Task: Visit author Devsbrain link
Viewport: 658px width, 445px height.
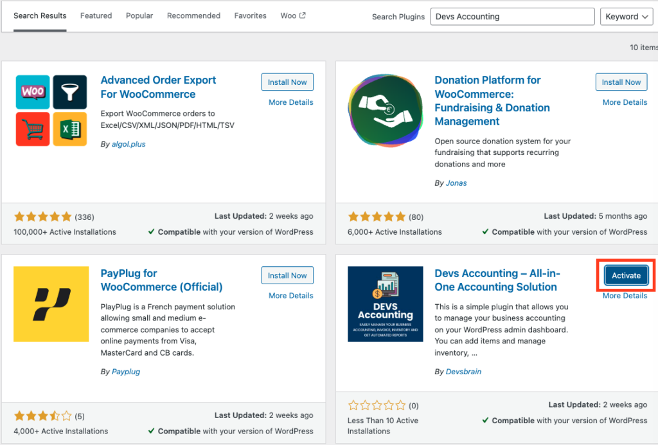Action: point(463,372)
